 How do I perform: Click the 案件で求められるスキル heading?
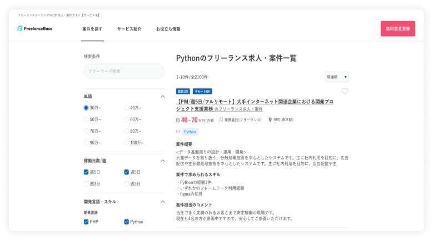click(198, 174)
